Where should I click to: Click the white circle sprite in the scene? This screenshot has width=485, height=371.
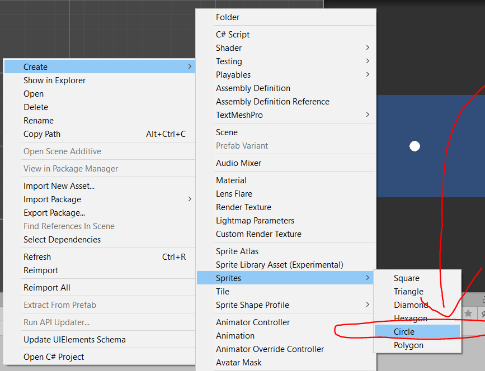point(415,146)
